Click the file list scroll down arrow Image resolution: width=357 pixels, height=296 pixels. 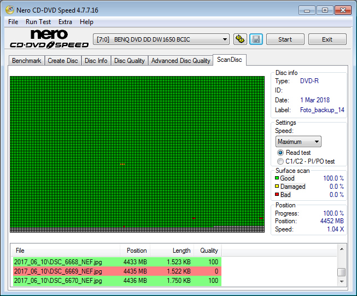click(342, 282)
